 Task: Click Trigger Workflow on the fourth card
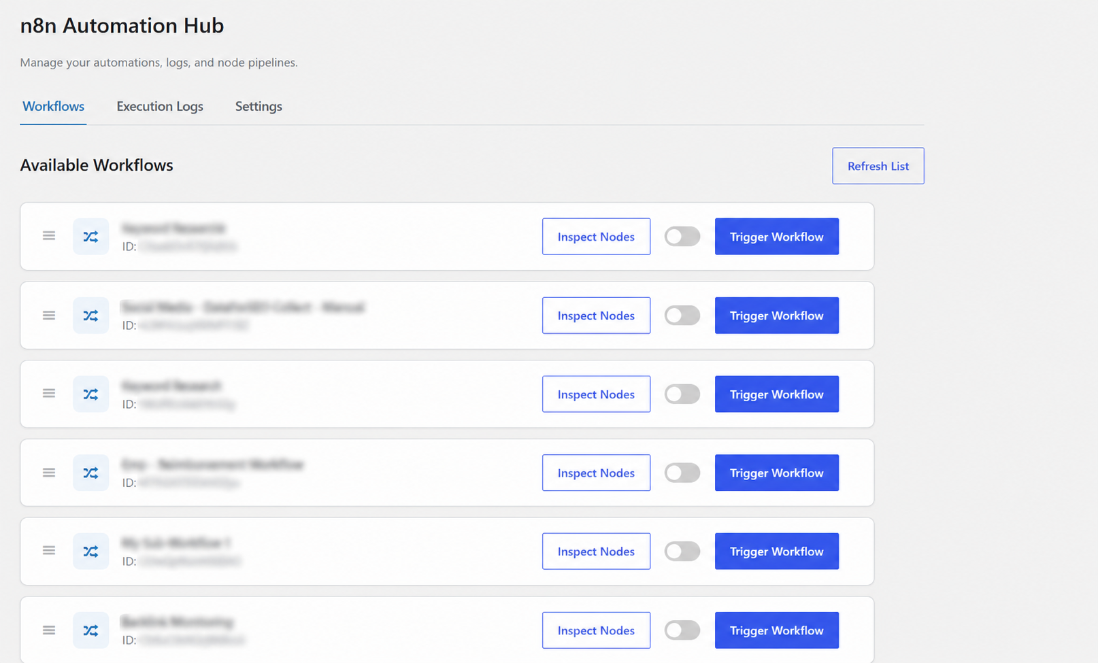coord(776,473)
